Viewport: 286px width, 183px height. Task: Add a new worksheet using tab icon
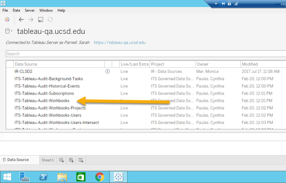61,160
